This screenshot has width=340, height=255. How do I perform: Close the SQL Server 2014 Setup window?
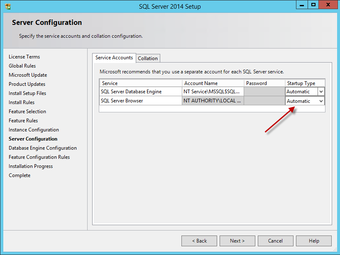click(x=328, y=5)
